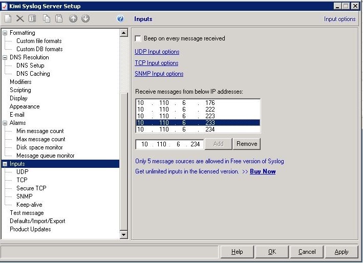The width and height of the screenshot is (363, 263).
Task: Click the Help button
Action: point(237,252)
